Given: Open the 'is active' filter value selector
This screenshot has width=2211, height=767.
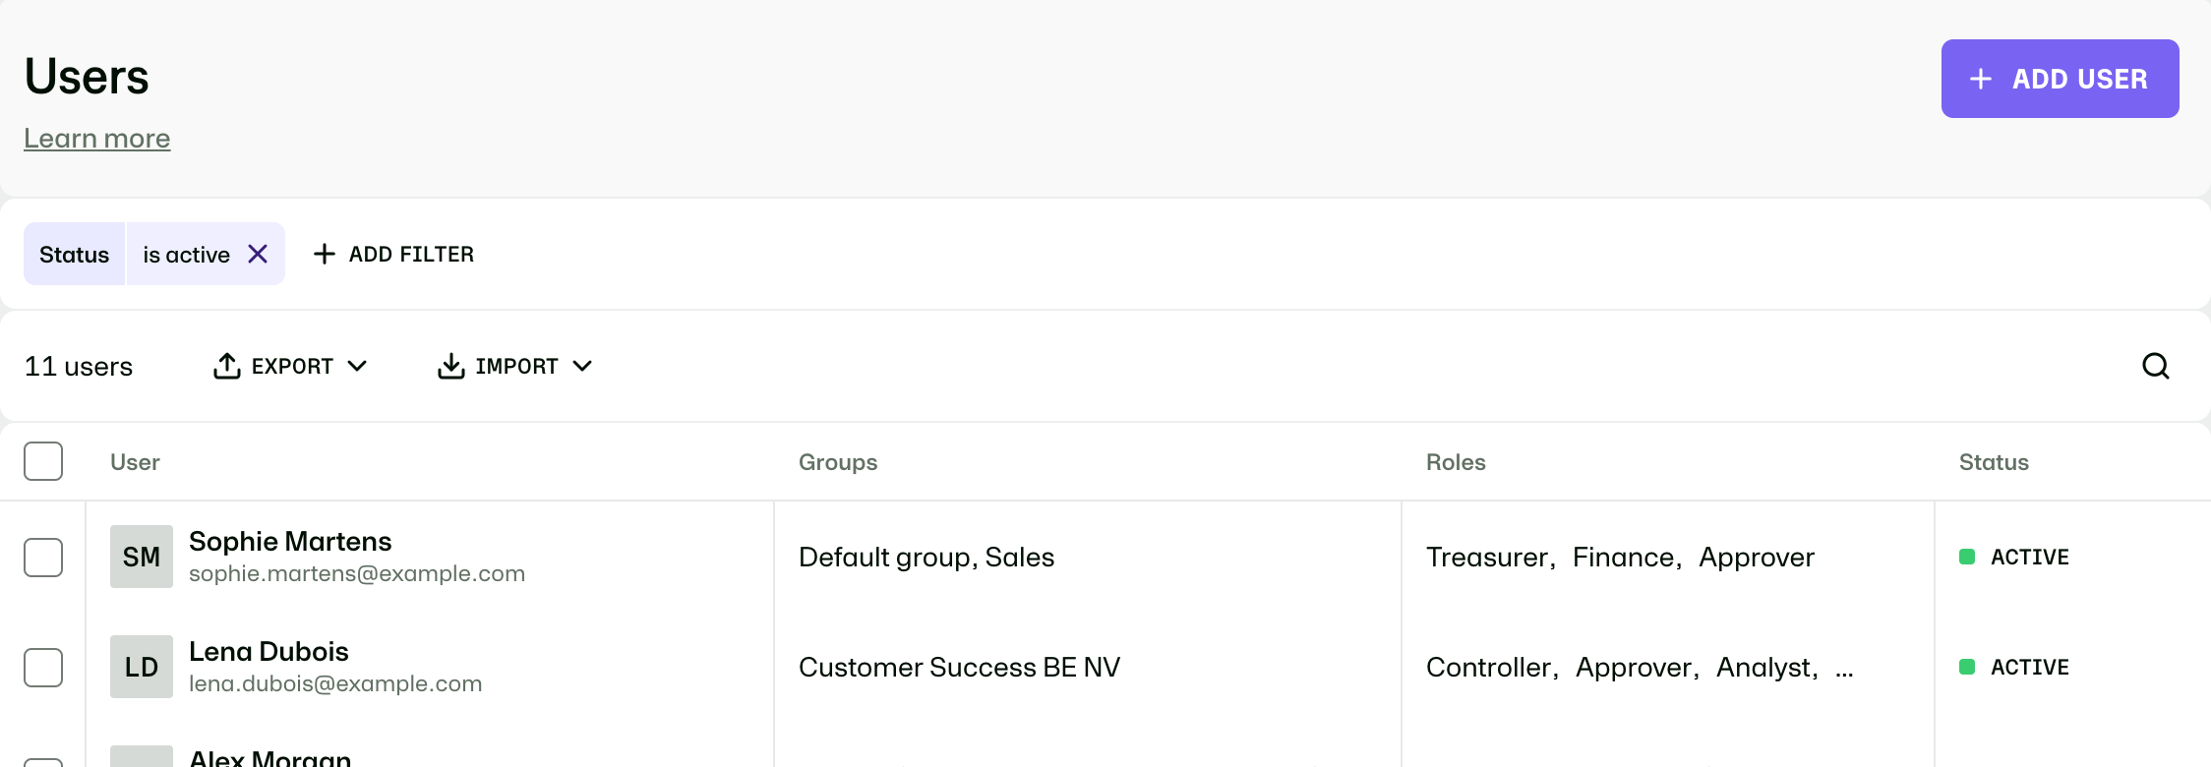Looking at the screenshot, I should pos(186,255).
